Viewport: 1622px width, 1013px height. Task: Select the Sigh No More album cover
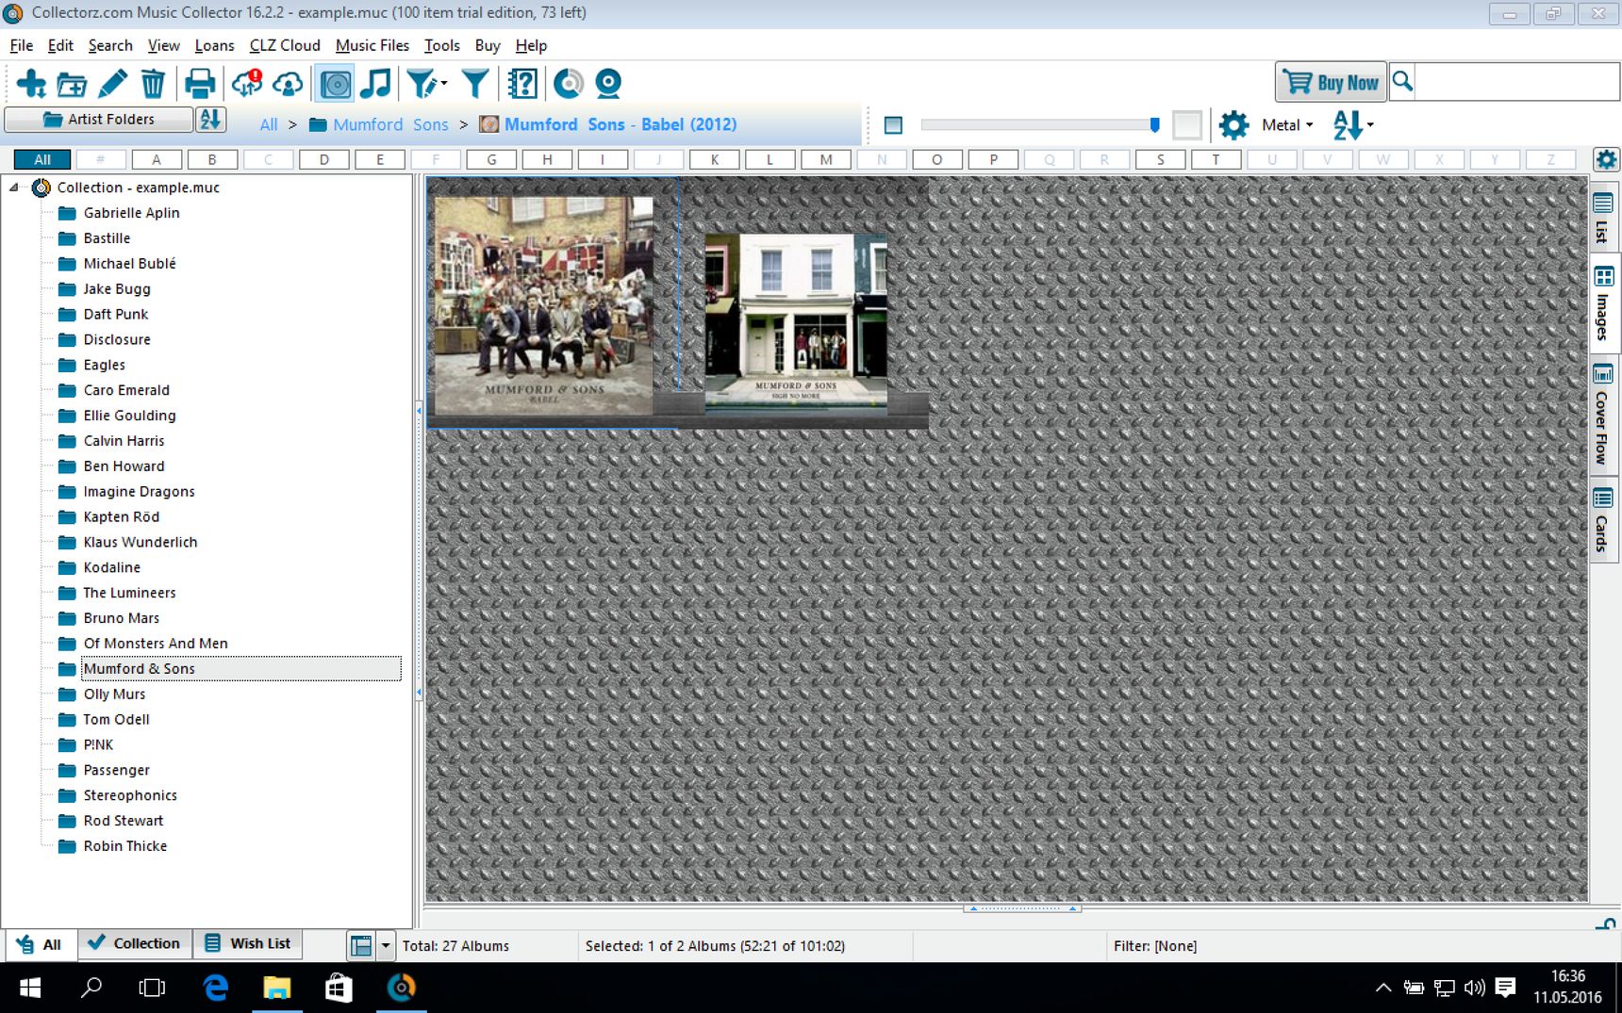796,322
